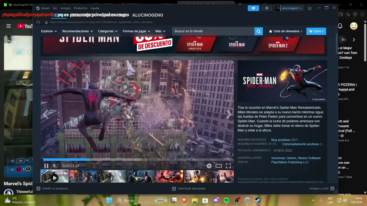Toggle theater mode on the trailer
The height and width of the screenshot is (206, 367).
click(x=219, y=166)
